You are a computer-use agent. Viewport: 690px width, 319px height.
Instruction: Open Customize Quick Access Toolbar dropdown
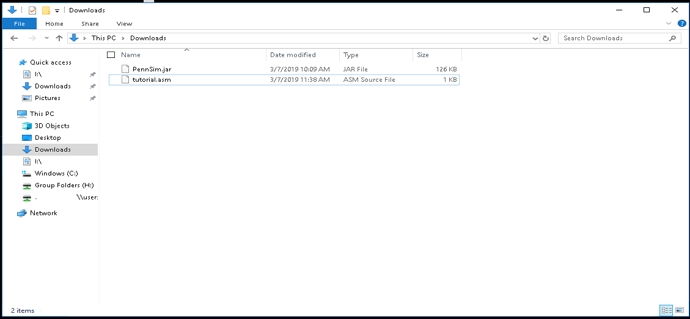click(x=57, y=10)
